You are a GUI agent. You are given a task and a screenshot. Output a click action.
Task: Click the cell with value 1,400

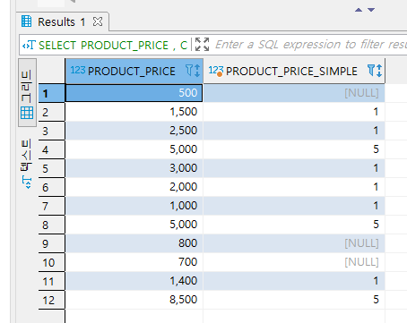(134, 281)
